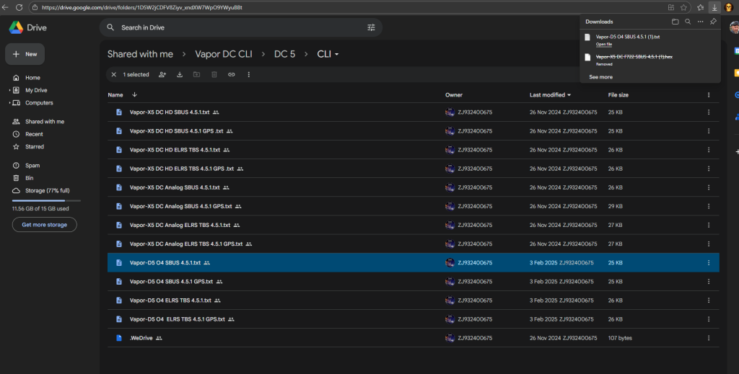Click browser favorites list icon

pyautogui.click(x=700, y=7)
